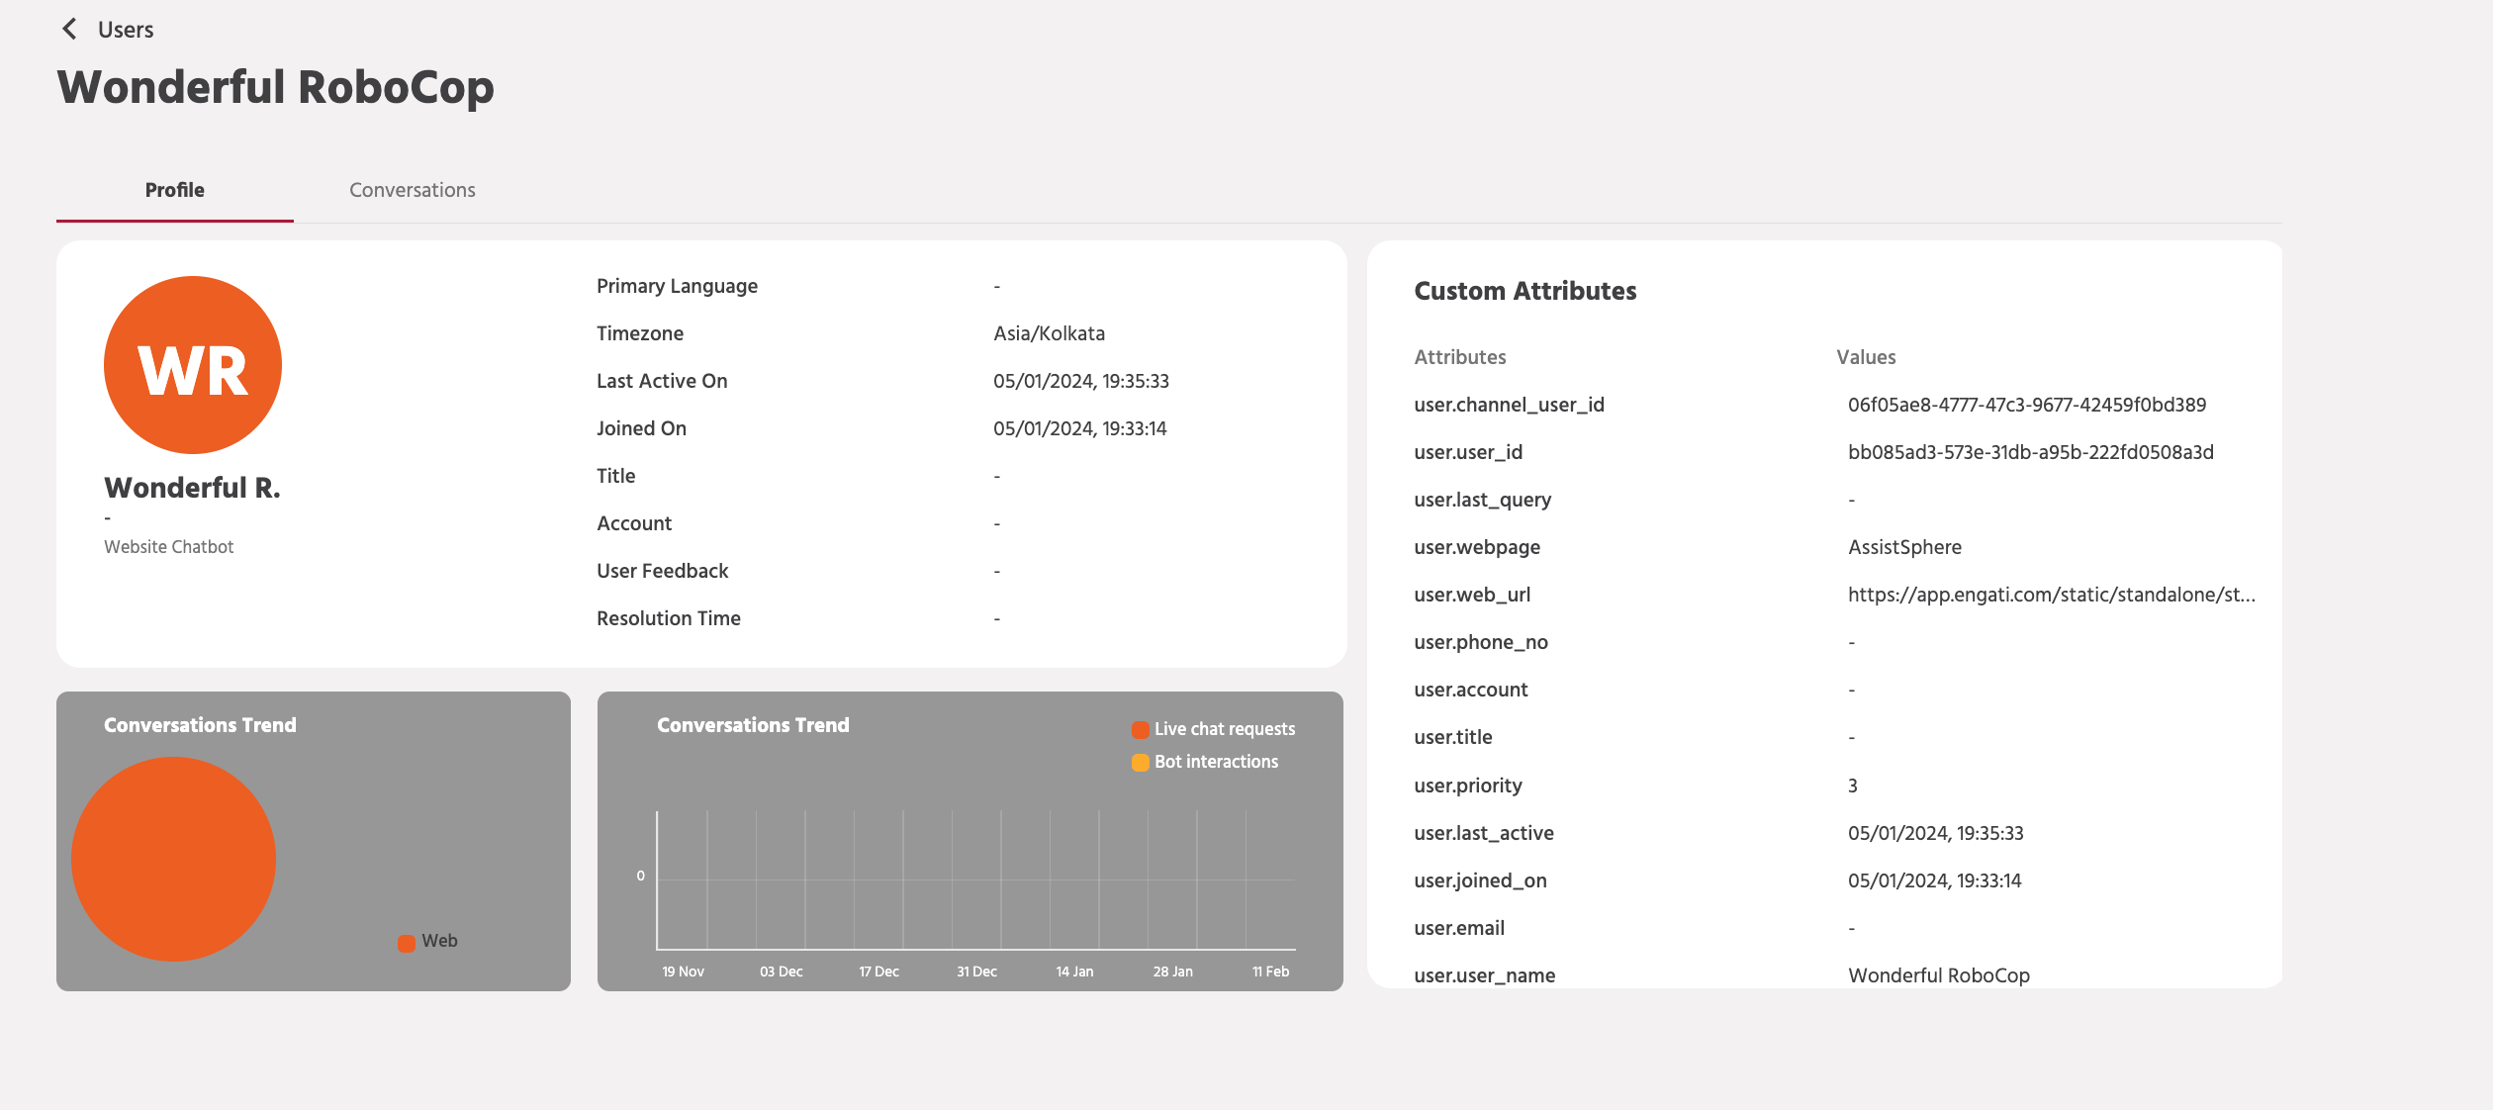Click the 0 axis label on the trend chart
This screenshot has height=1110, width=2493.
click(x=641, y=875)
